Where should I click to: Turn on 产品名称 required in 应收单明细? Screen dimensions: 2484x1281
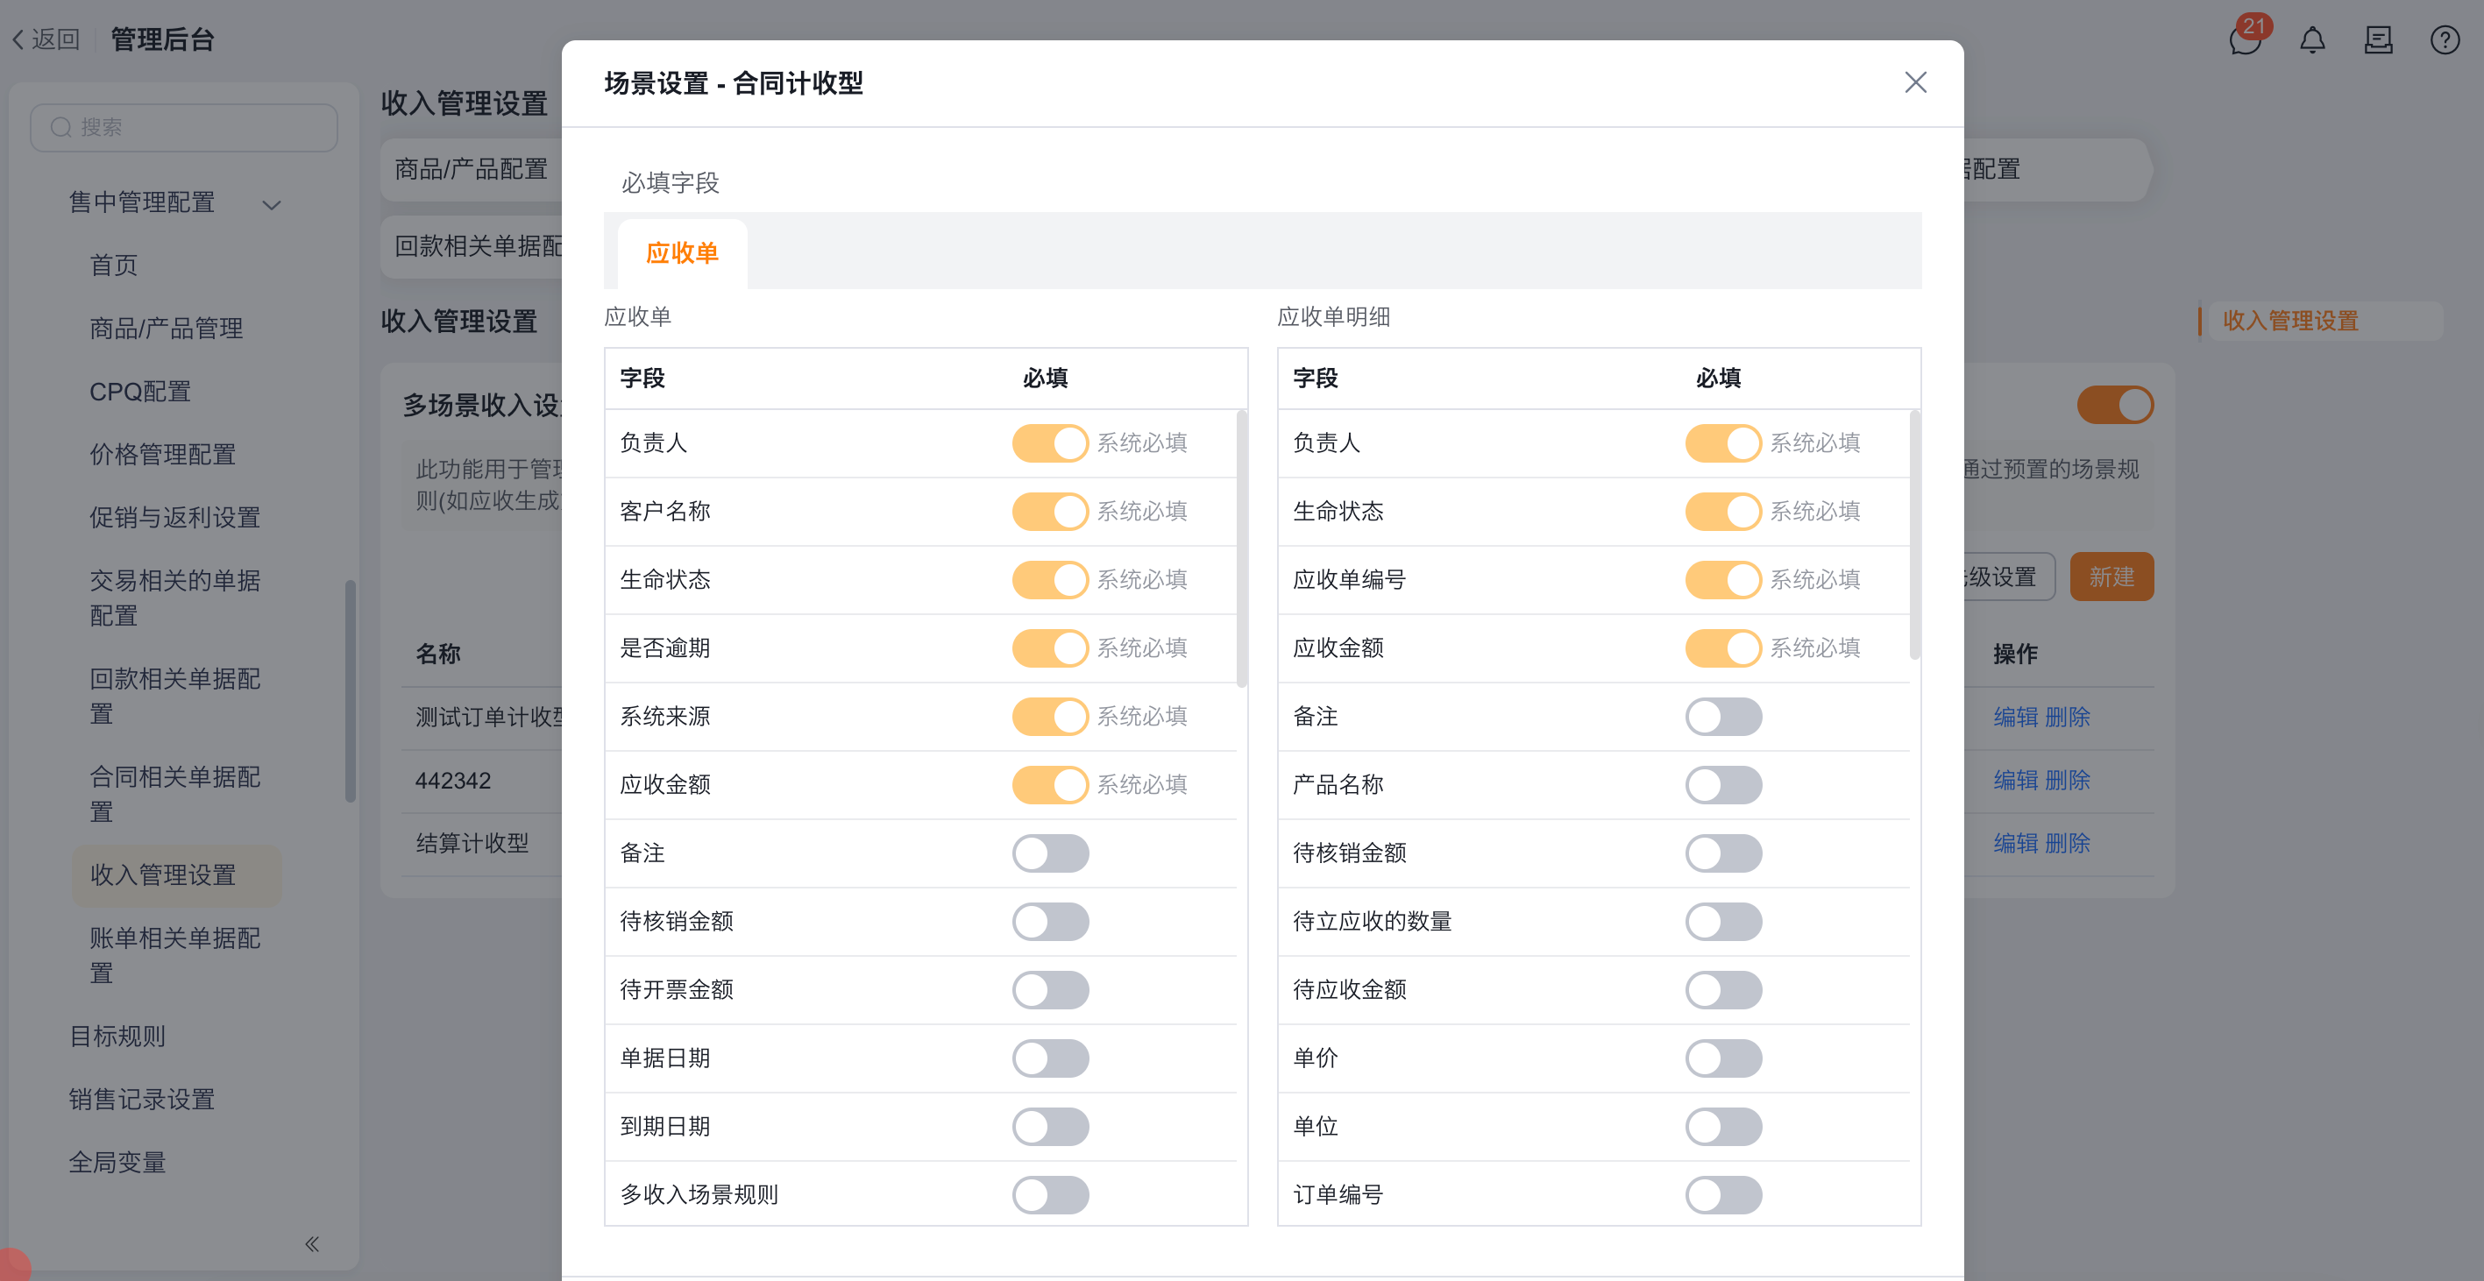click(1723, 784)
